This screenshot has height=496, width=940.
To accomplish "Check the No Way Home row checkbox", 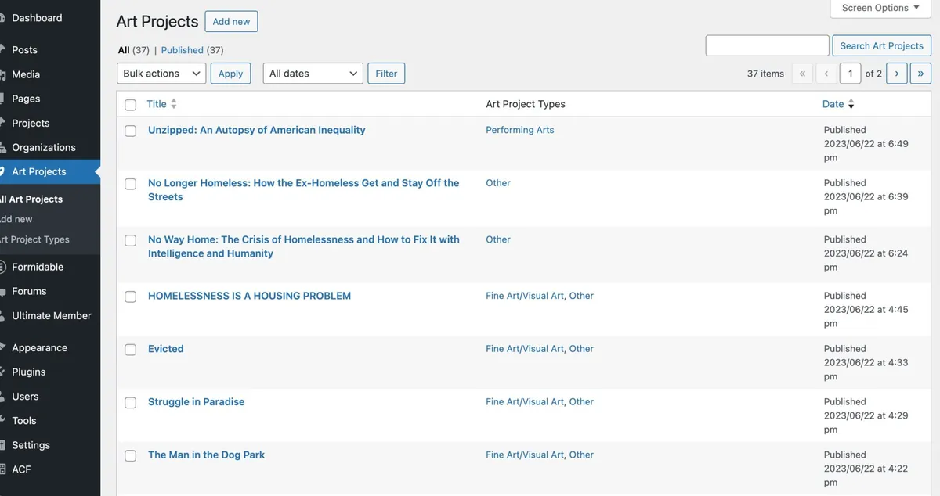I will (x=131, y=240).
